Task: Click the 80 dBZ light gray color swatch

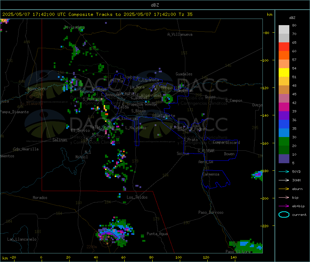Action: (284, 30)
